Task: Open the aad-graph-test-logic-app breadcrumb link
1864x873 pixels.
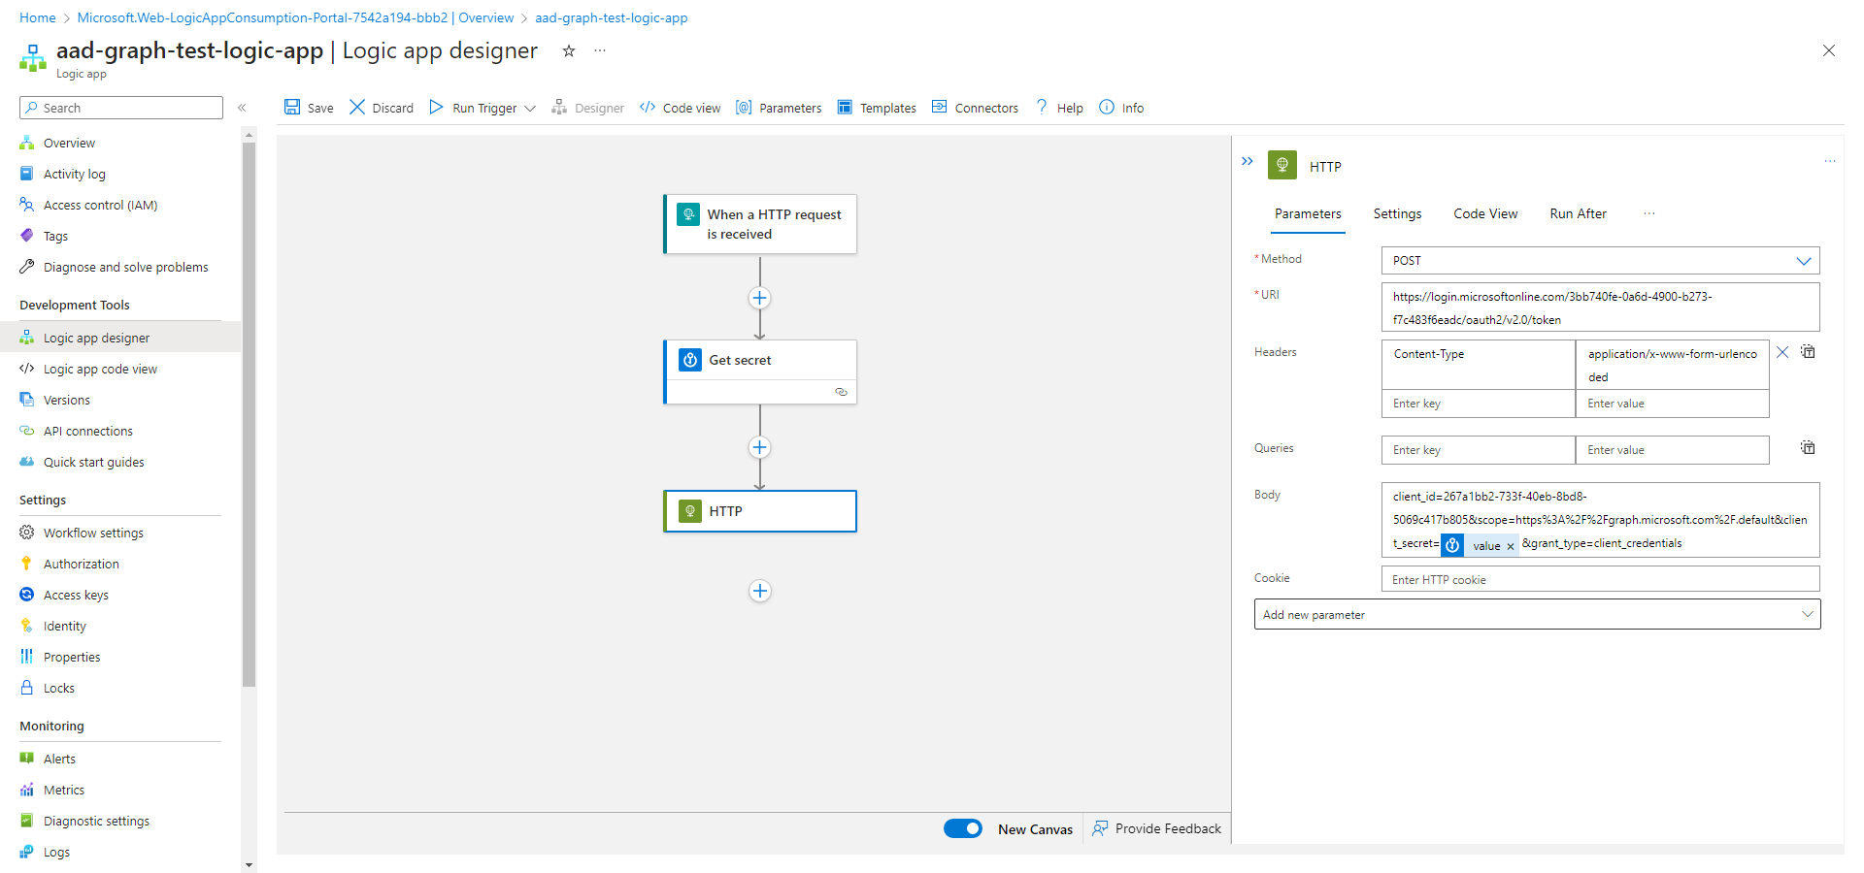Action: 612,17
